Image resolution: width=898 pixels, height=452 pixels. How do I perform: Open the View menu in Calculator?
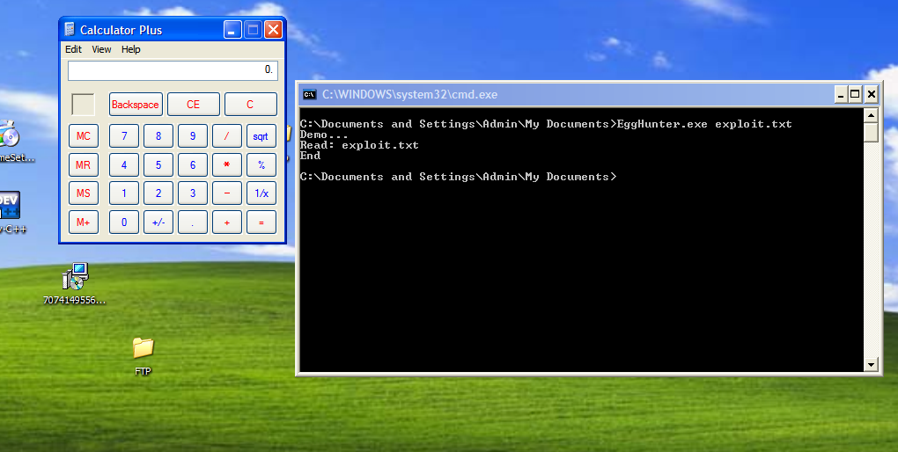101,49
